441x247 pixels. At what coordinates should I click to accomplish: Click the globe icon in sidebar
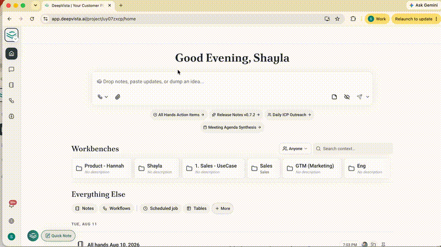click(12, 221)
